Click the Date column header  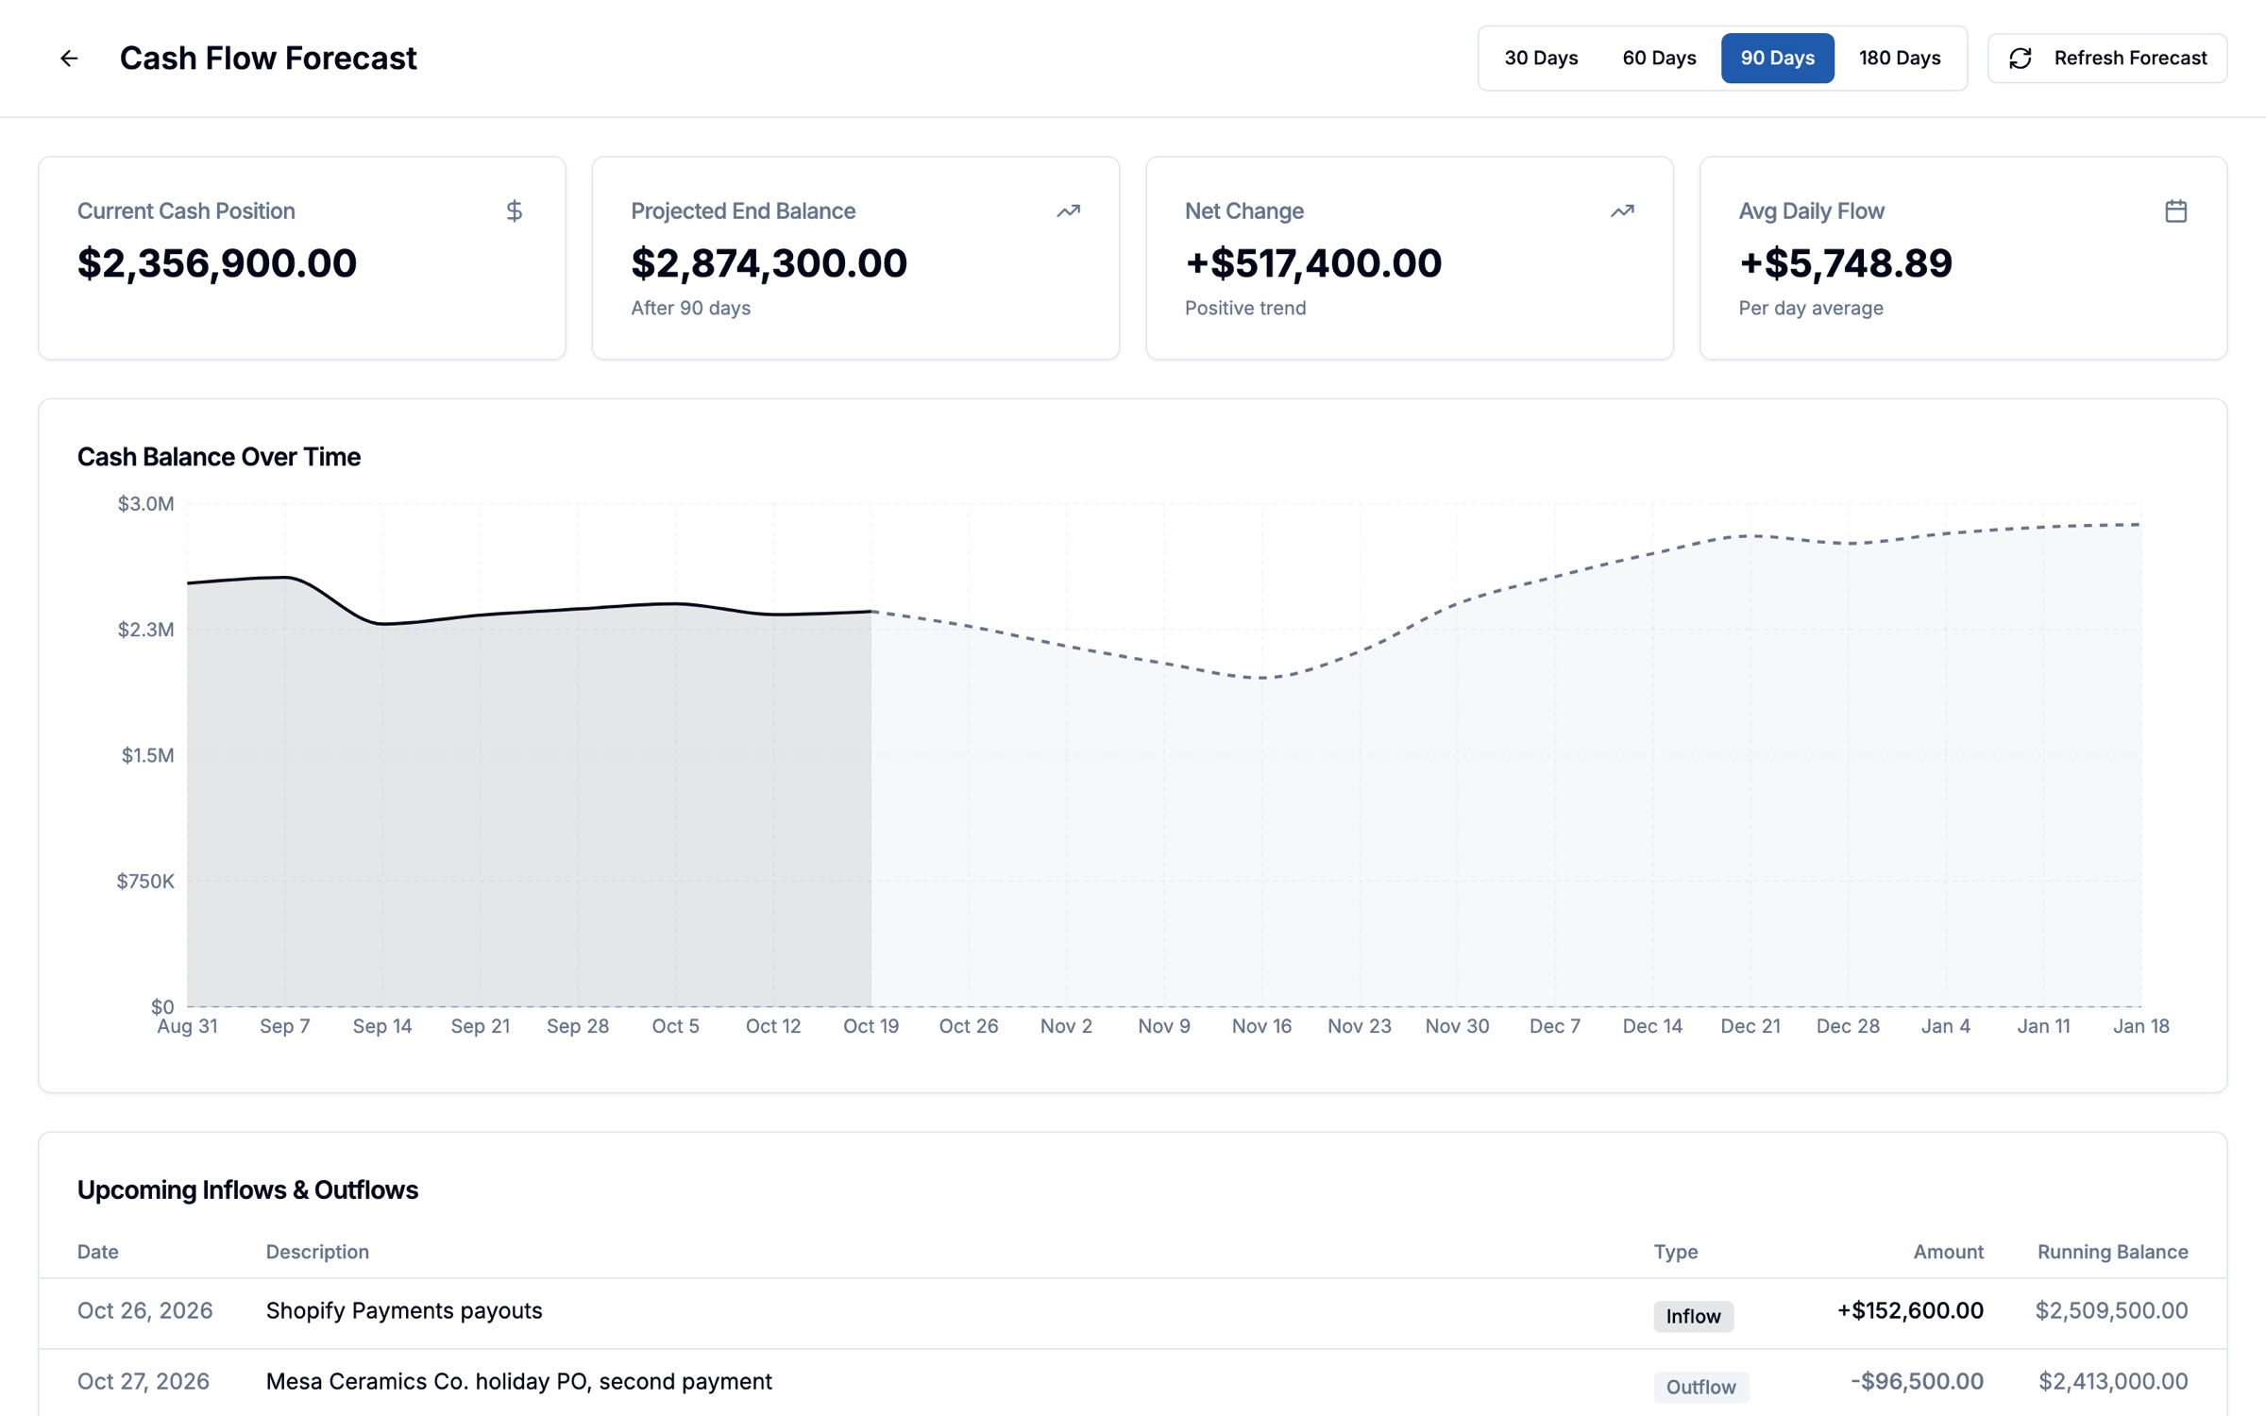pos(98,1252)
